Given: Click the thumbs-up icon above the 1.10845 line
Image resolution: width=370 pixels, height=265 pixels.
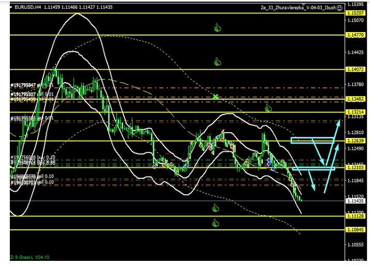Looking at the screenshot, I should [215, 223].
